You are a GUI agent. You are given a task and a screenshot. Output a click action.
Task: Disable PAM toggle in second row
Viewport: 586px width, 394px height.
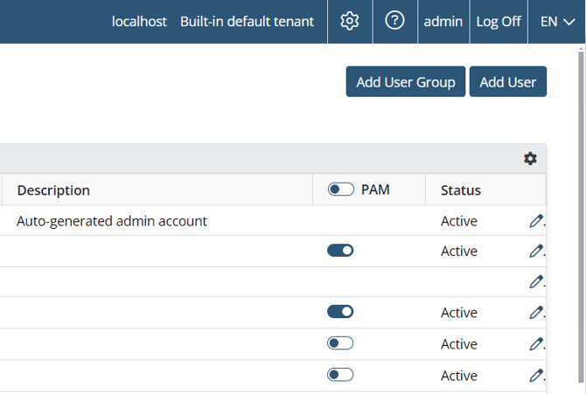tap(340, 251)
